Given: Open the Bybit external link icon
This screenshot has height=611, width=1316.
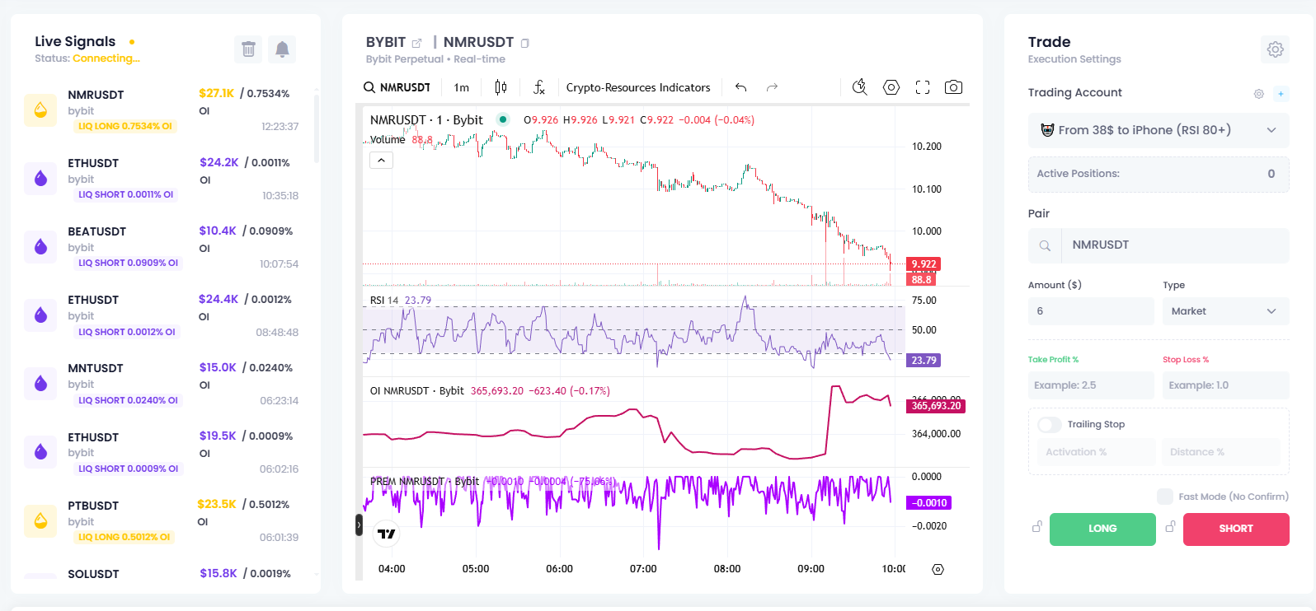Looking at the screenshot, I should tap(416, 43).
